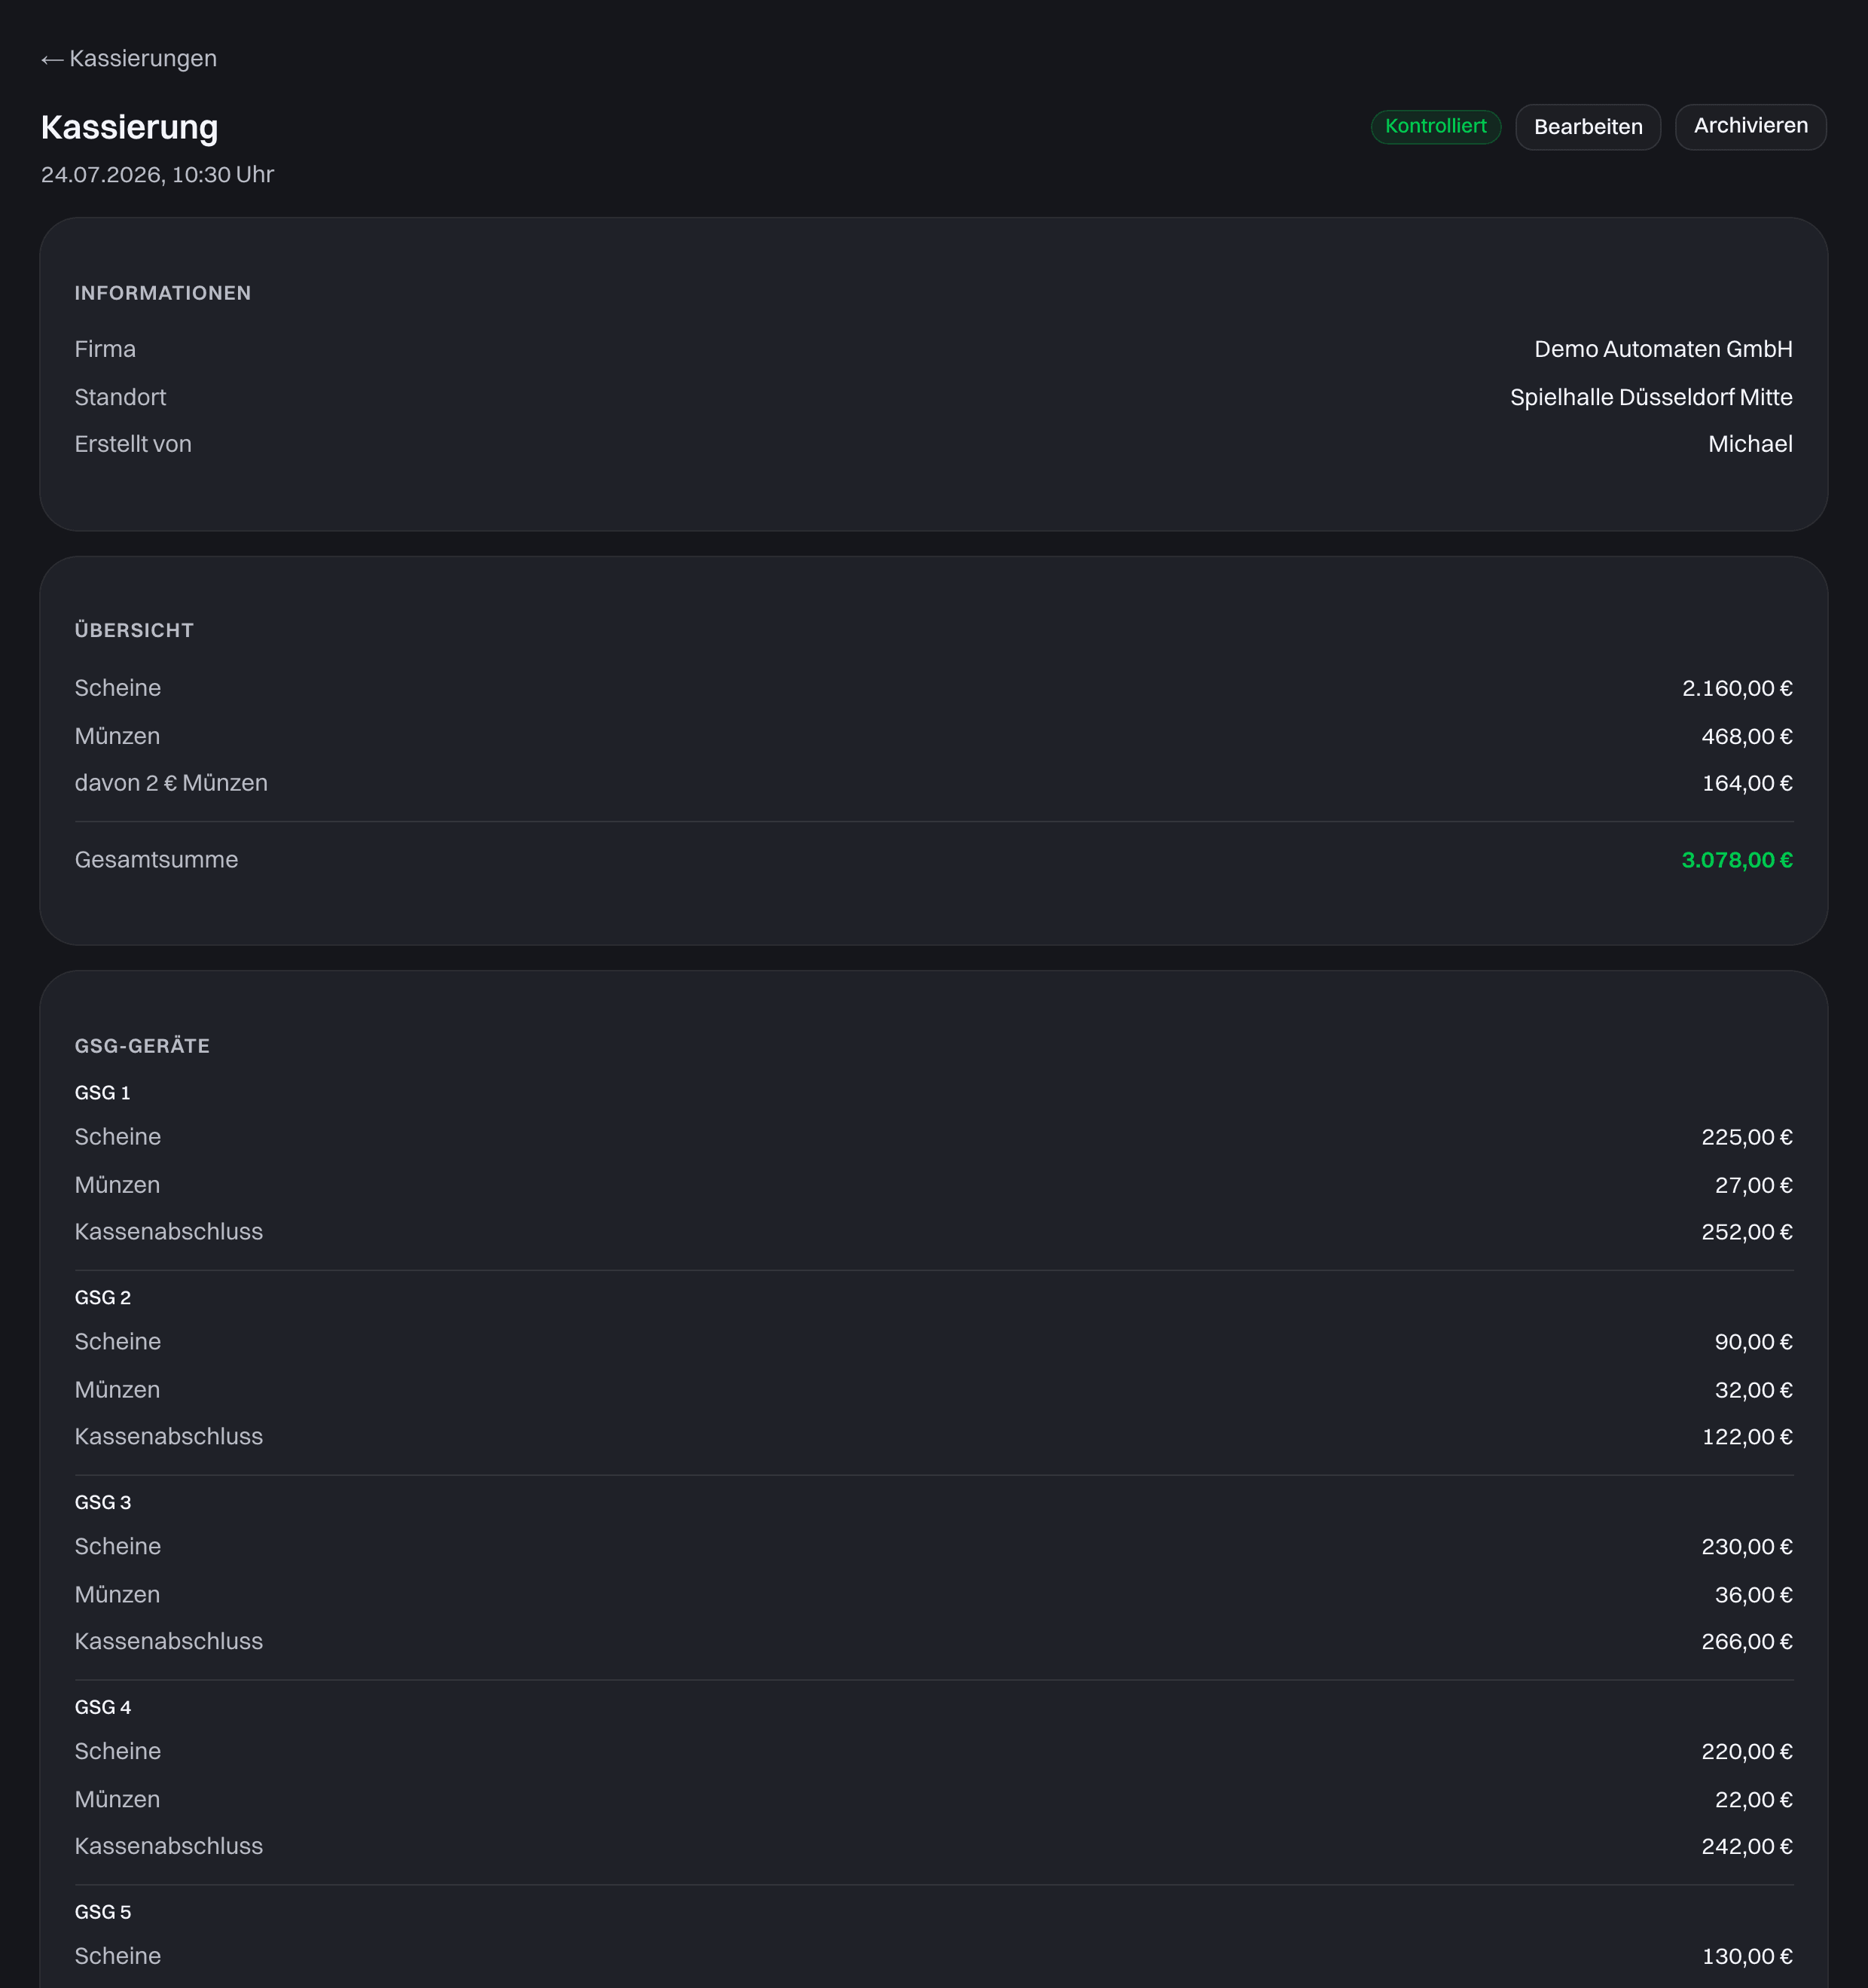1868x1988 pixels.
Task: Select GSG 4 Kassenabschluss 242,00 €
Action: (x=1747, y=1847)
